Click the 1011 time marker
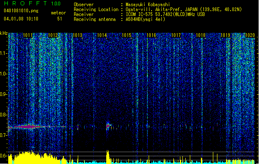This screenshot has width=259, height=164. (28, 35)
